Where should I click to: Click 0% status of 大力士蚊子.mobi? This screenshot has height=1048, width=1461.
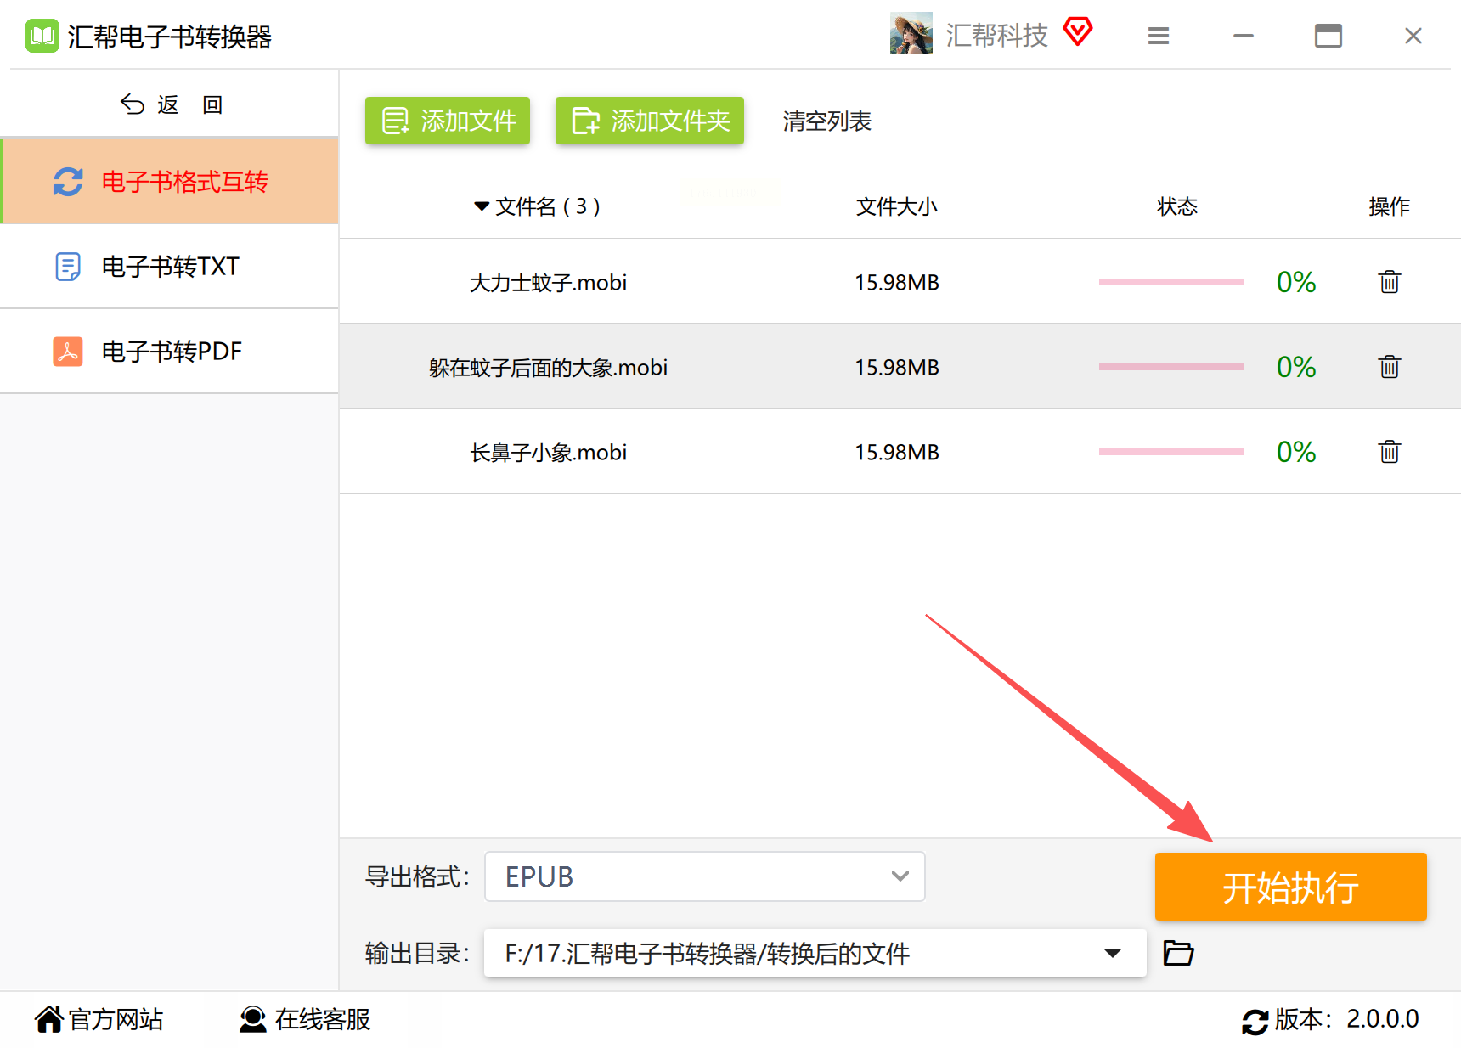(1296, 282)
